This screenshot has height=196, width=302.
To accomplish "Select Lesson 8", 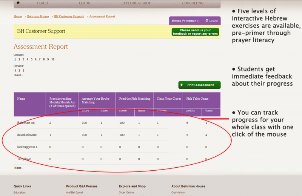I will [44, 59].
